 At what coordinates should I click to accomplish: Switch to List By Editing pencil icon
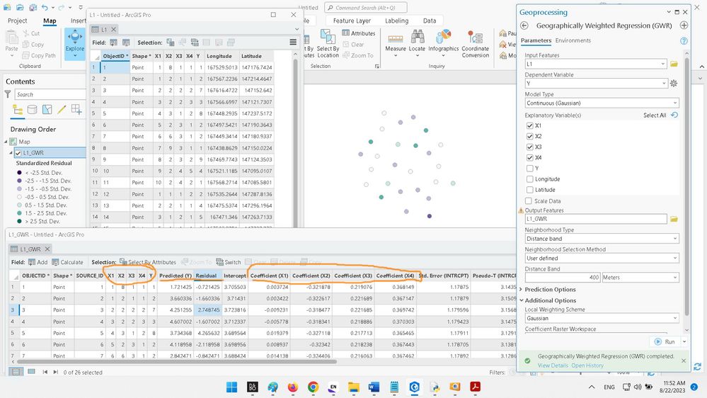tap(62, 110)
